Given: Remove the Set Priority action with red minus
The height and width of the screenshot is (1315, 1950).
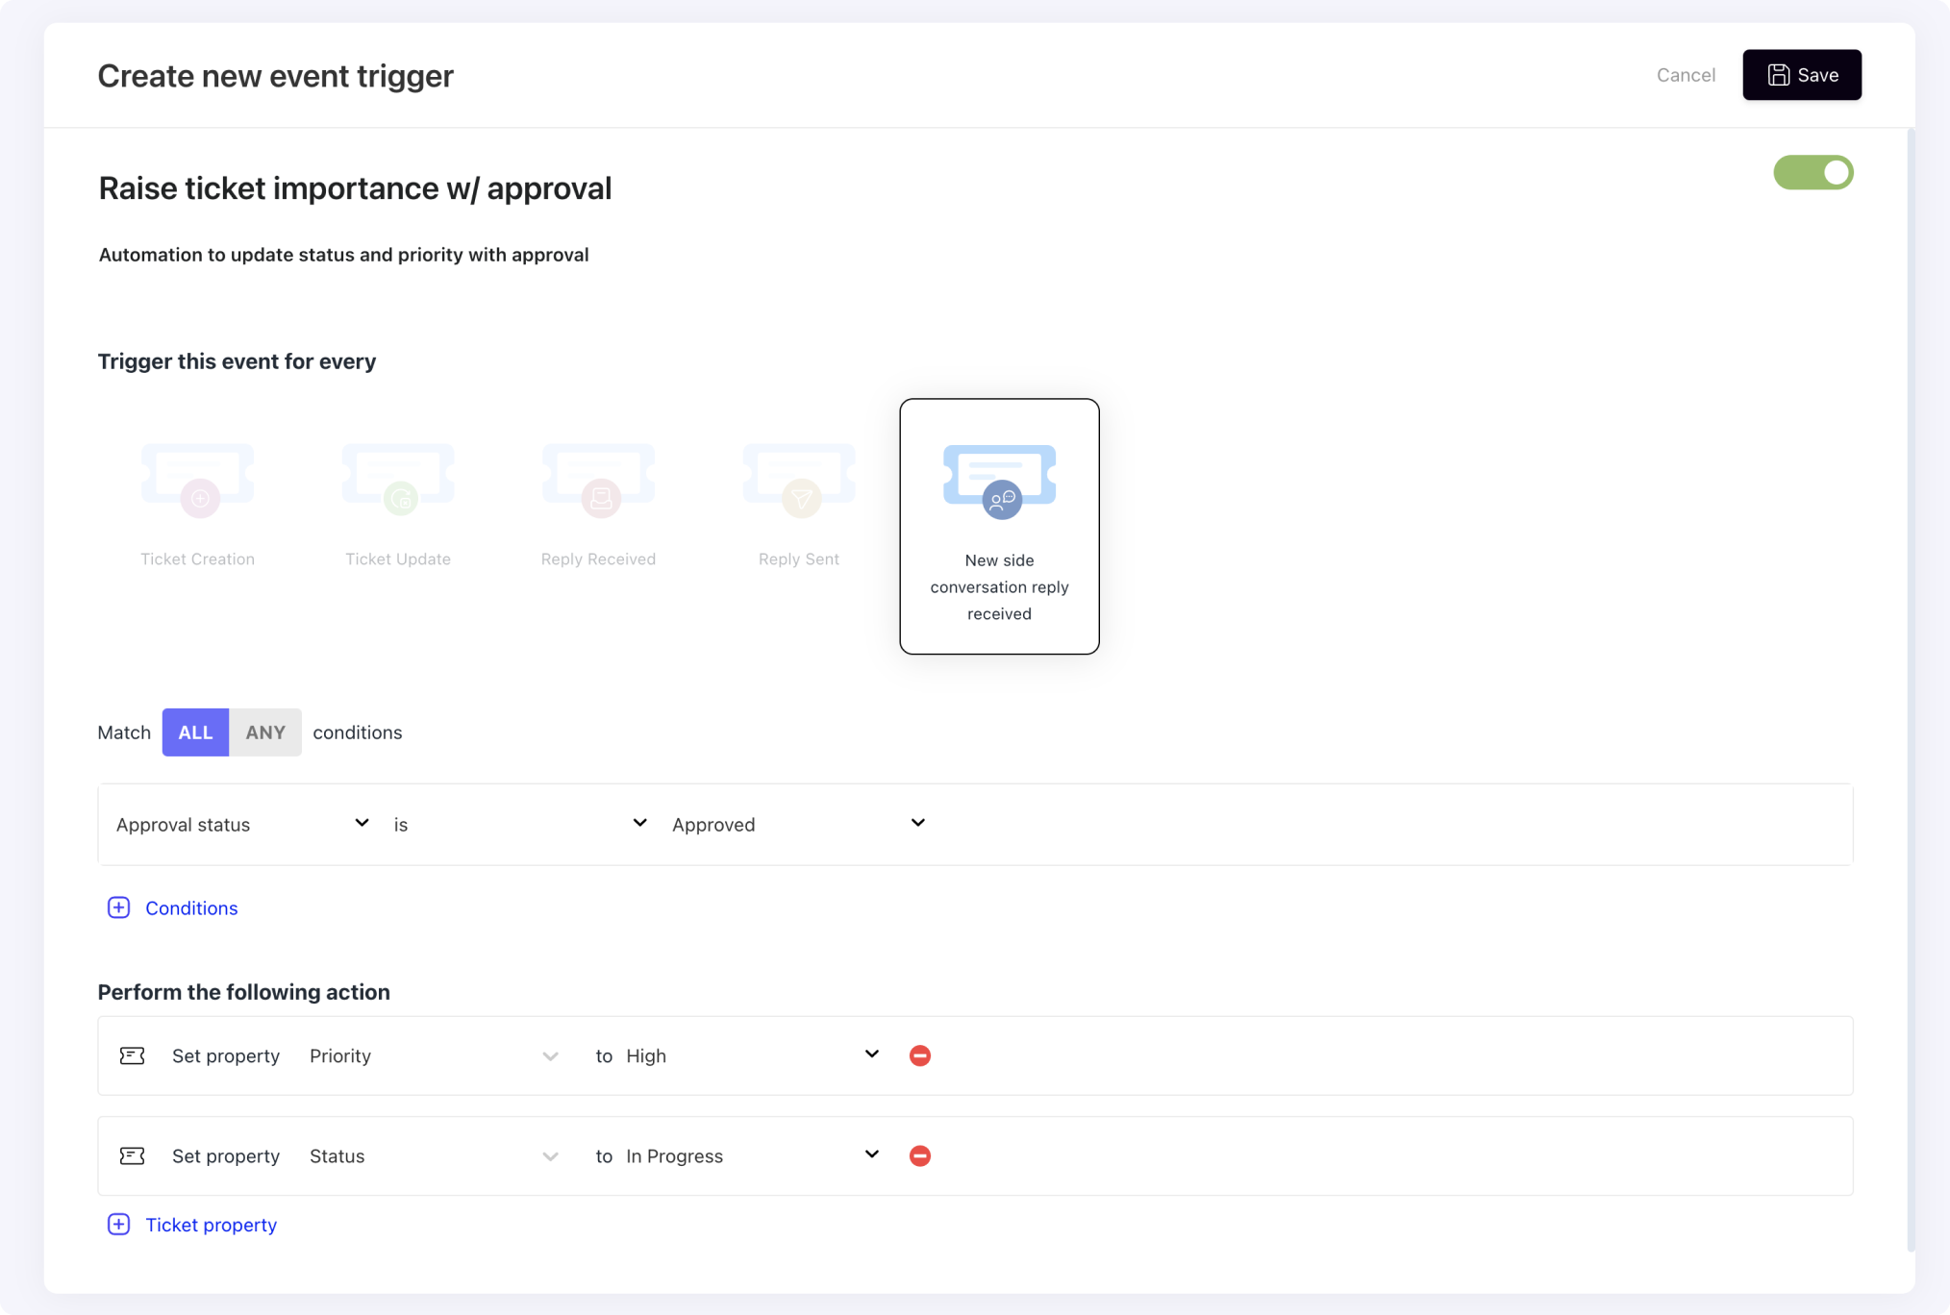Looking at the screenshot, I should pyautogui.click(x=919, y=1055).
